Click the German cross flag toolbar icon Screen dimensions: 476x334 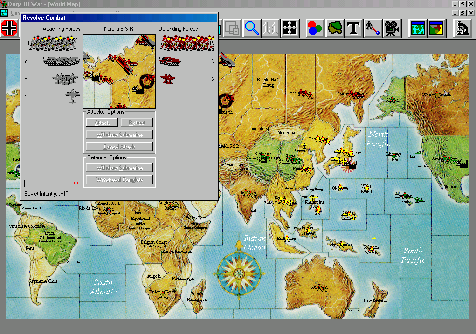coord(9,28)
